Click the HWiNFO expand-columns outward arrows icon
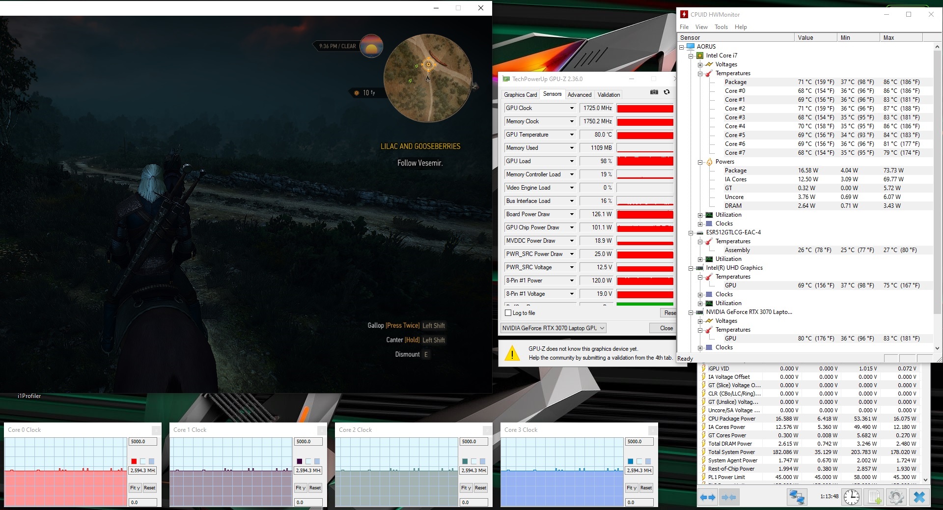 (x=708, y=497)
